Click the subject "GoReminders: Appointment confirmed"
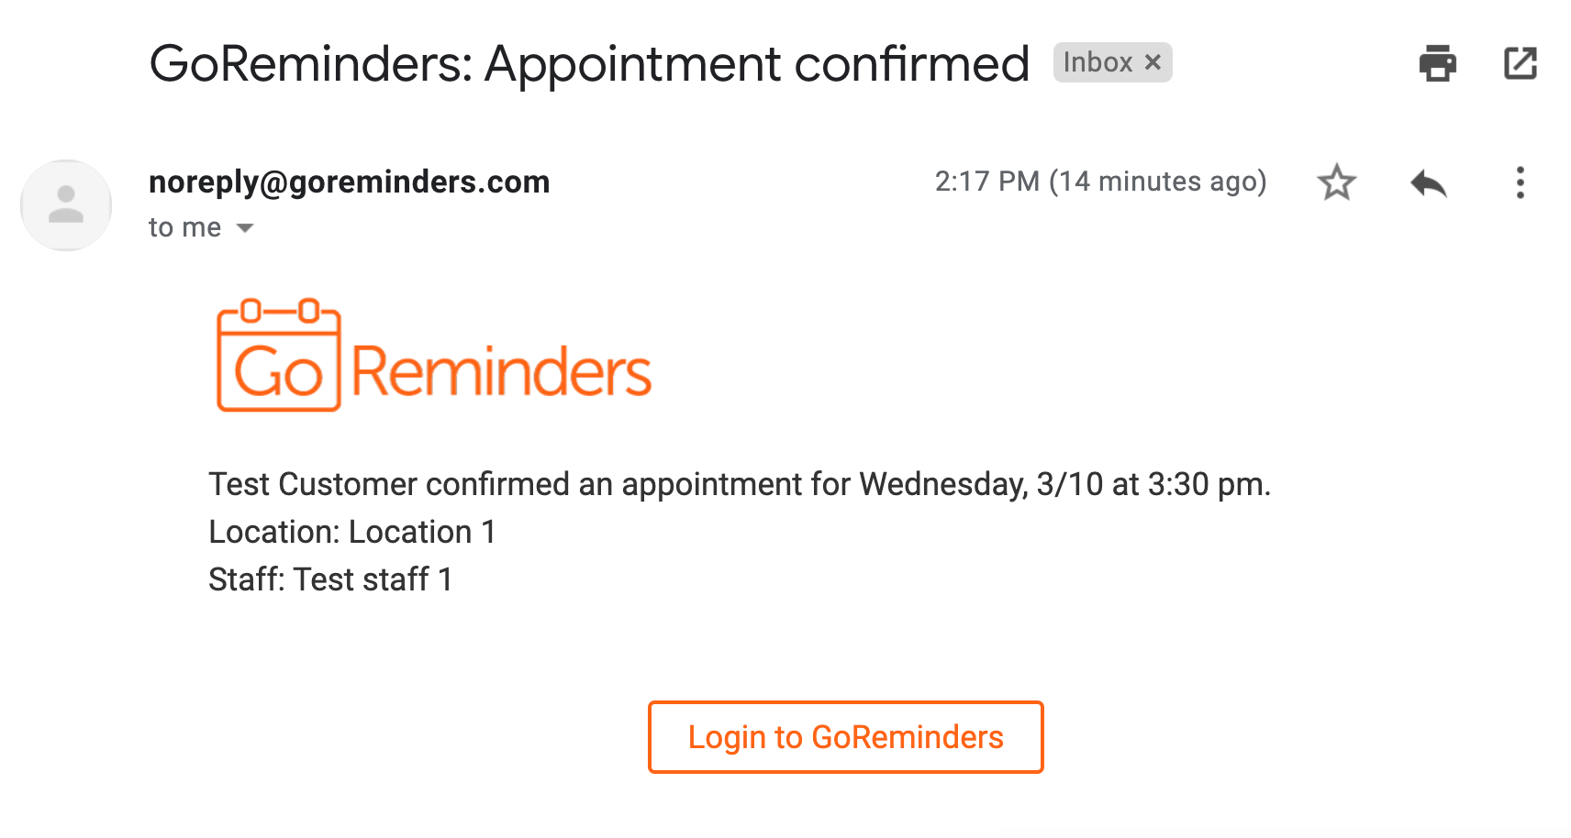1571x838 pixels. tap(589, 63)
